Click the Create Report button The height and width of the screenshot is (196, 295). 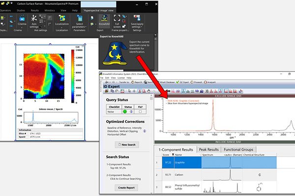coord(126,188)
